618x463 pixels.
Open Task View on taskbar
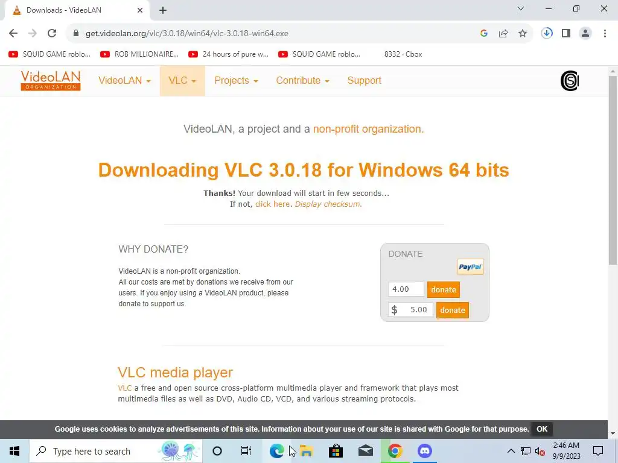coord(246,451)
